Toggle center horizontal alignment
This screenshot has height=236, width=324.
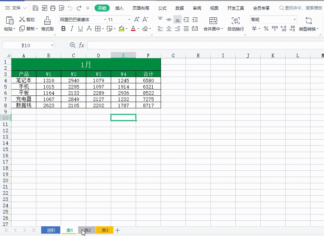pyautogui.click(x=169, y=28)
